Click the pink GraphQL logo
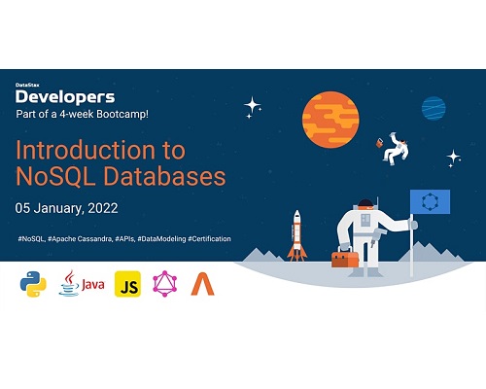The width and height of the screenshot is (486, 389). (165, 284)
